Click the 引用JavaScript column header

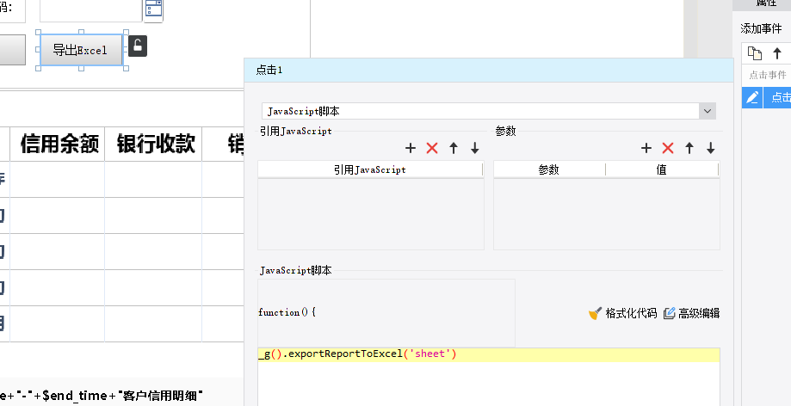[x=370, y=170]
